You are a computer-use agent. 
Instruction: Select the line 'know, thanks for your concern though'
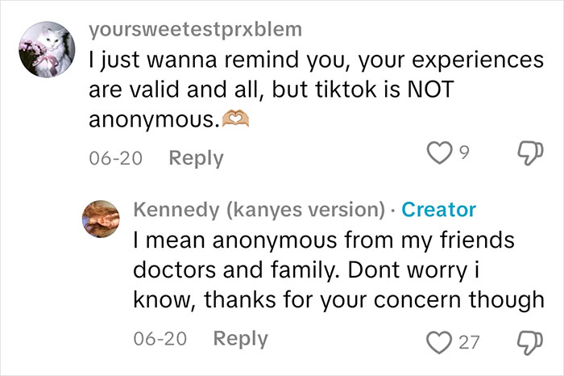pos(338,300)
